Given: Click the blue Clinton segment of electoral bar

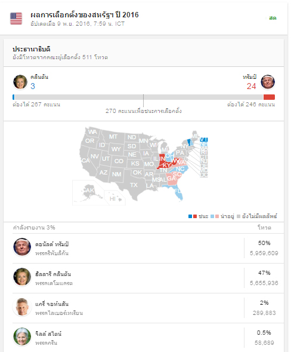Looking at the screenshot, I should pos(14,97).
